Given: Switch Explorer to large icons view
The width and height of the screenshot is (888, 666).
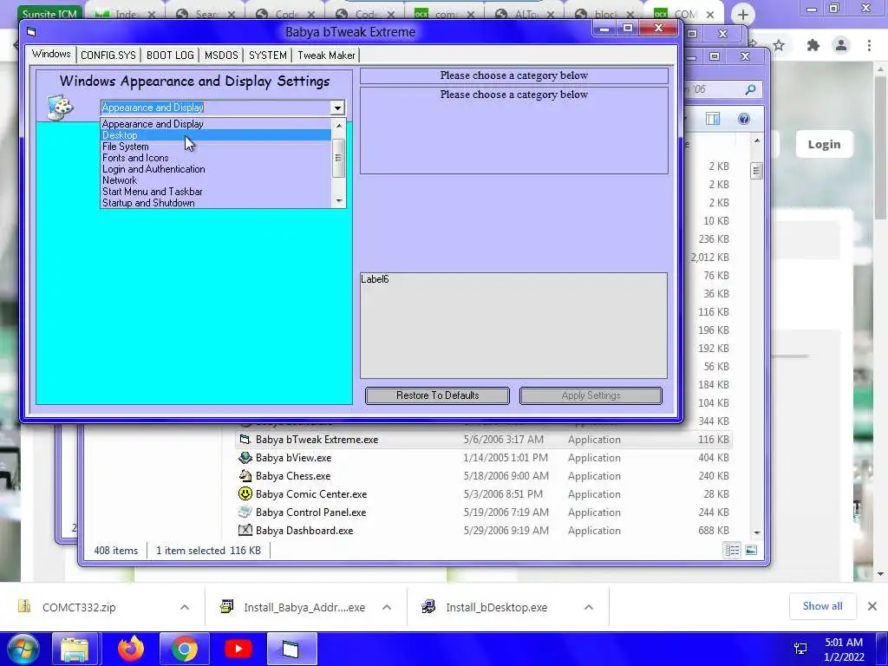Looking at the screenshot, I should coord(751,550).
